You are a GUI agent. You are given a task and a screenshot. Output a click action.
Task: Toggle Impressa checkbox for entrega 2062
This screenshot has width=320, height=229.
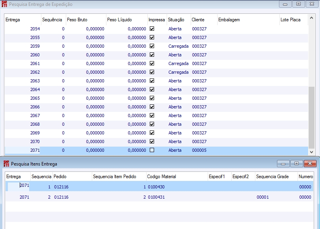pos(152,72)
